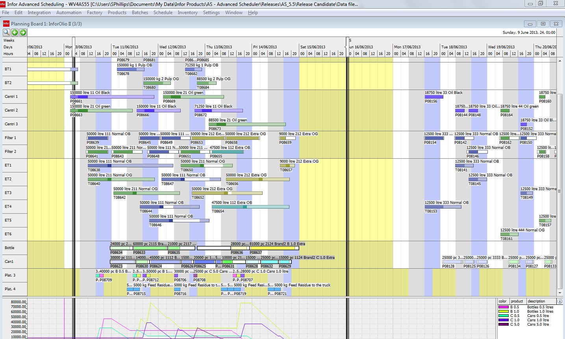Viewport: 565px width, 339px height.
Task: Click the Infor logo on Planning Board title
Action: [x=6, y=24]
